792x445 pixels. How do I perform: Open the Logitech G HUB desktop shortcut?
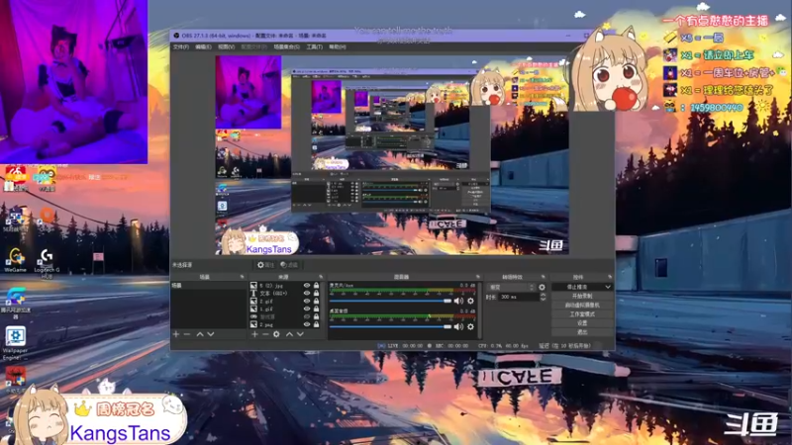click(x=47, y=263)
